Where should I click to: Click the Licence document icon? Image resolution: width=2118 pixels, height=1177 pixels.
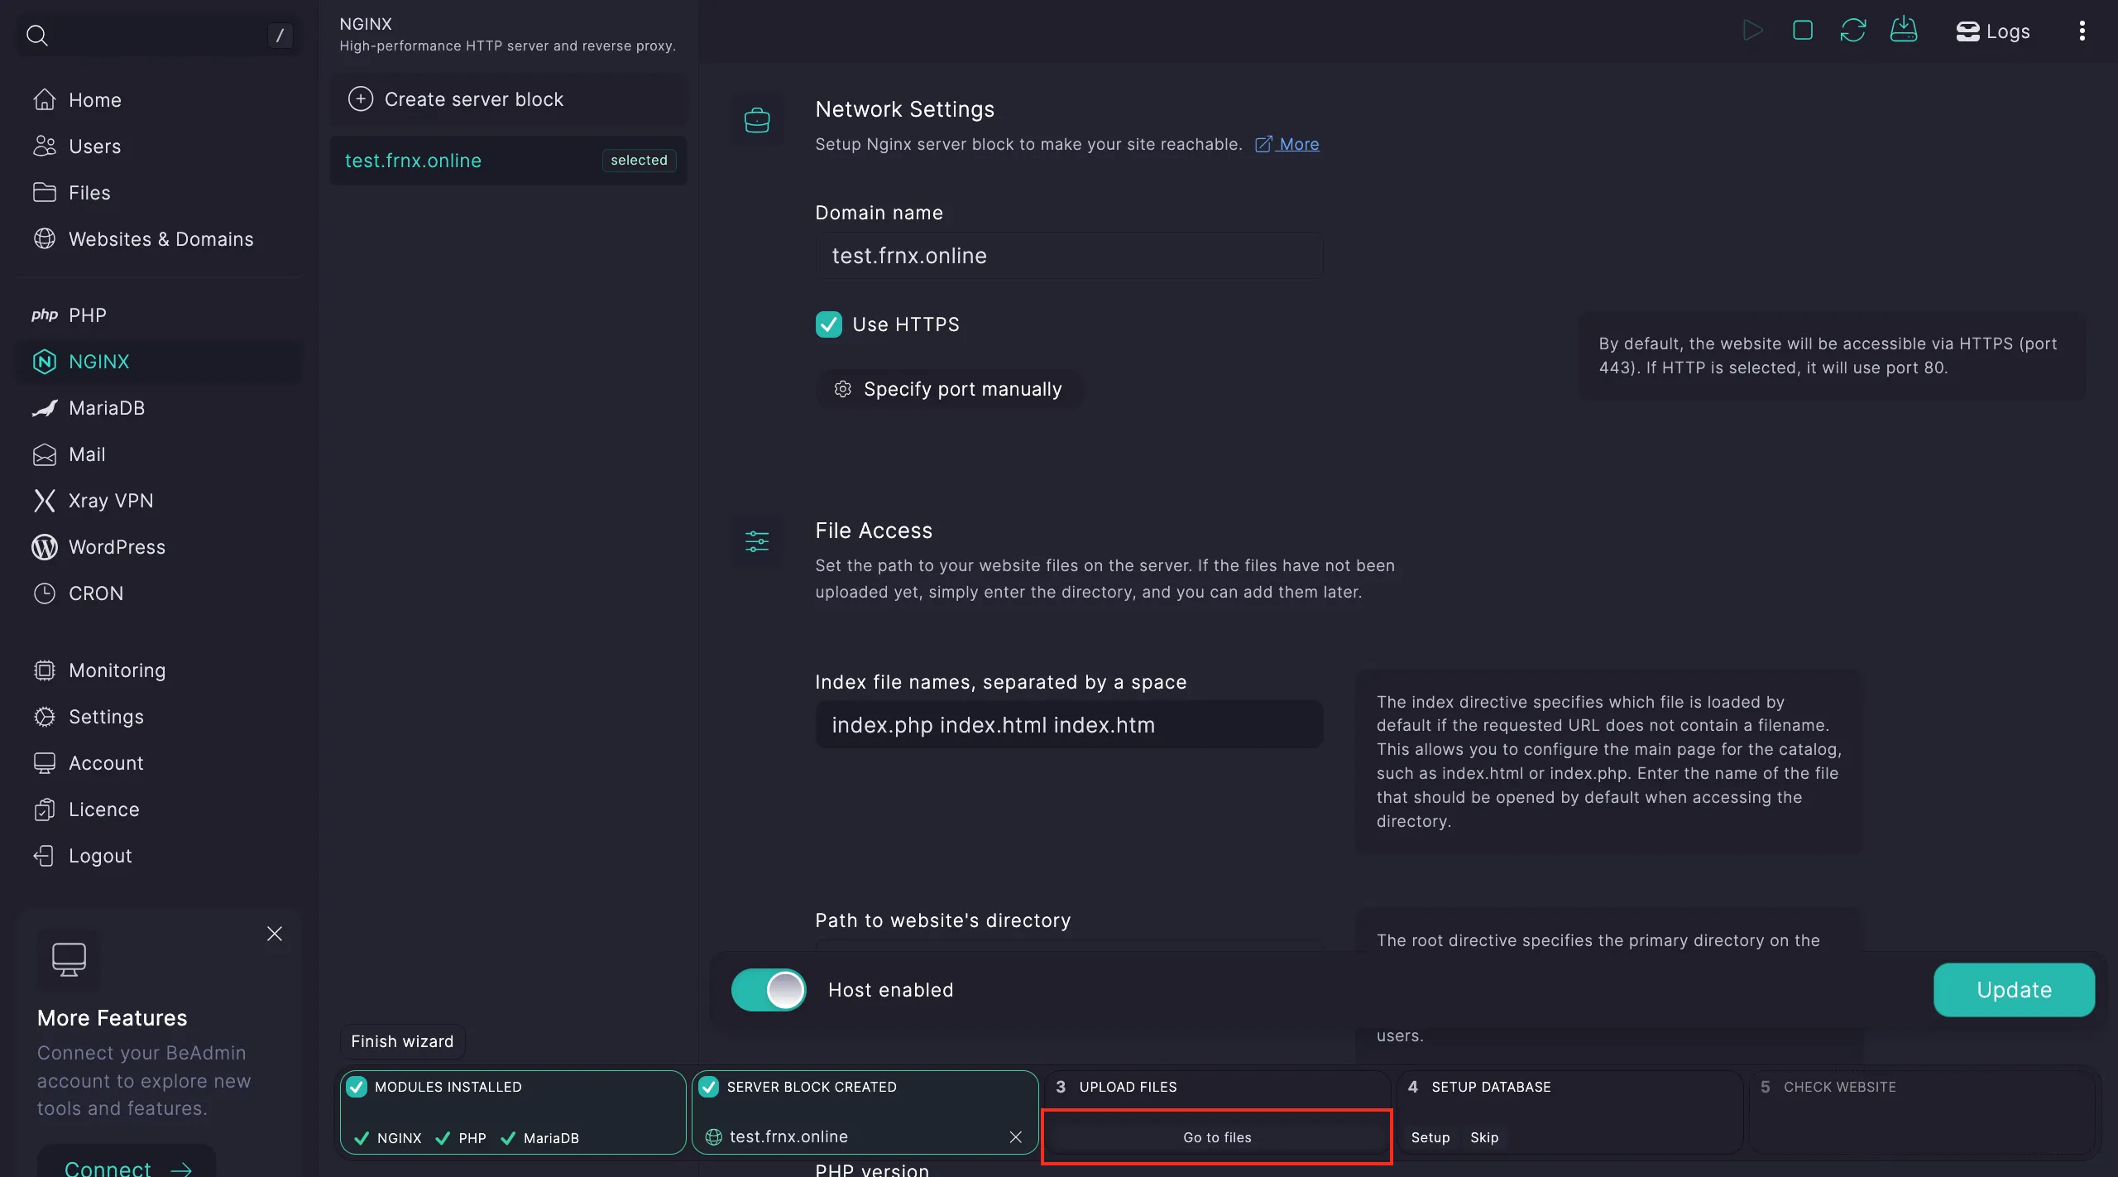[x=45, y=809]
